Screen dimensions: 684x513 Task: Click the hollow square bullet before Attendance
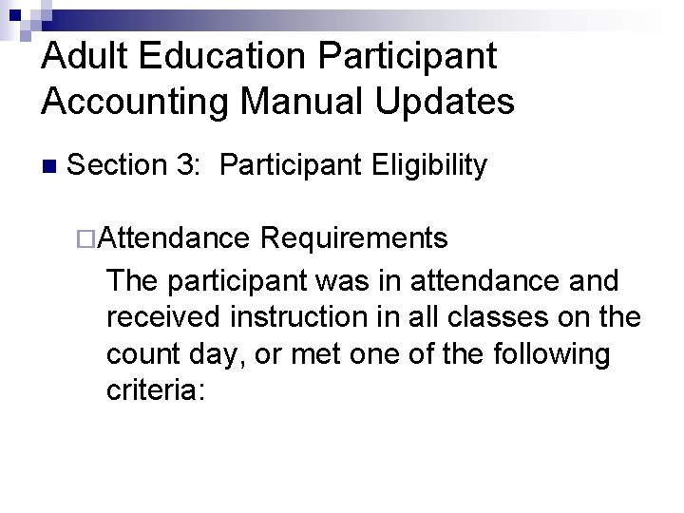(x=85, y=239)
